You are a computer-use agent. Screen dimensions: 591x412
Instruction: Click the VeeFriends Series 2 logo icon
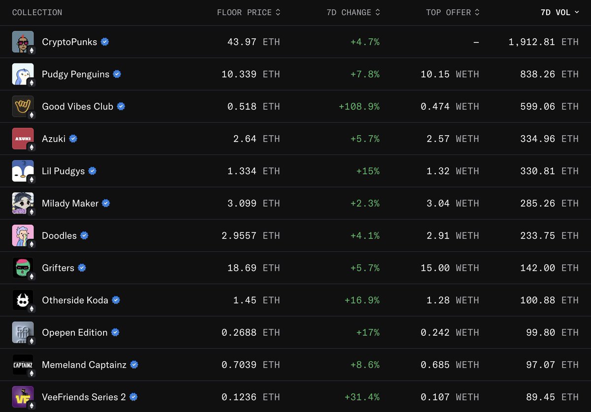[x=23, y=397]
